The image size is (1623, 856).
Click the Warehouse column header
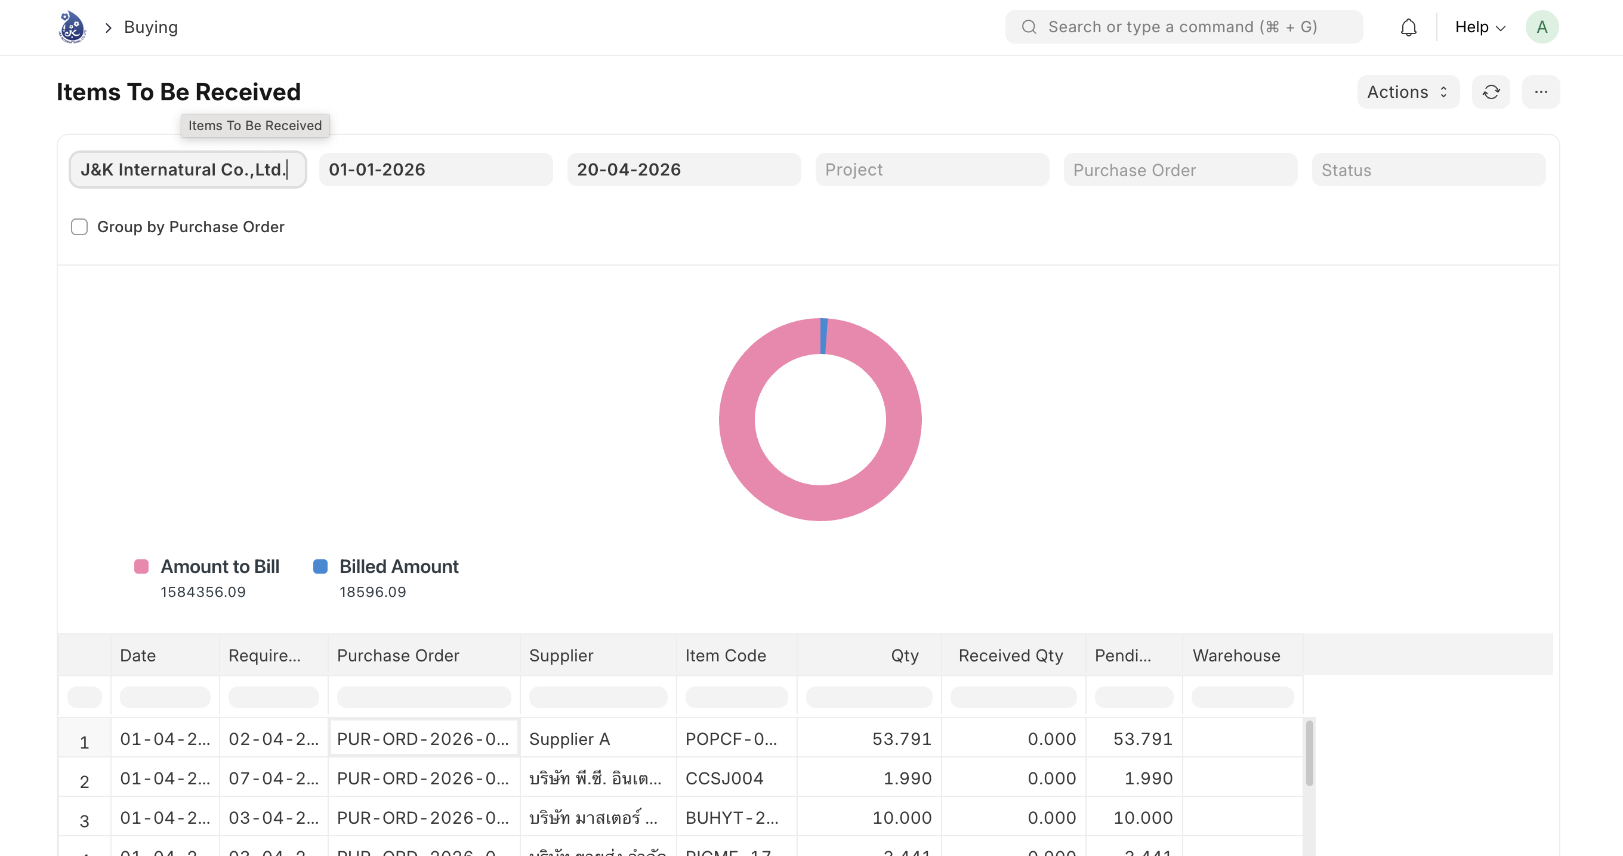pos(1242,655)
